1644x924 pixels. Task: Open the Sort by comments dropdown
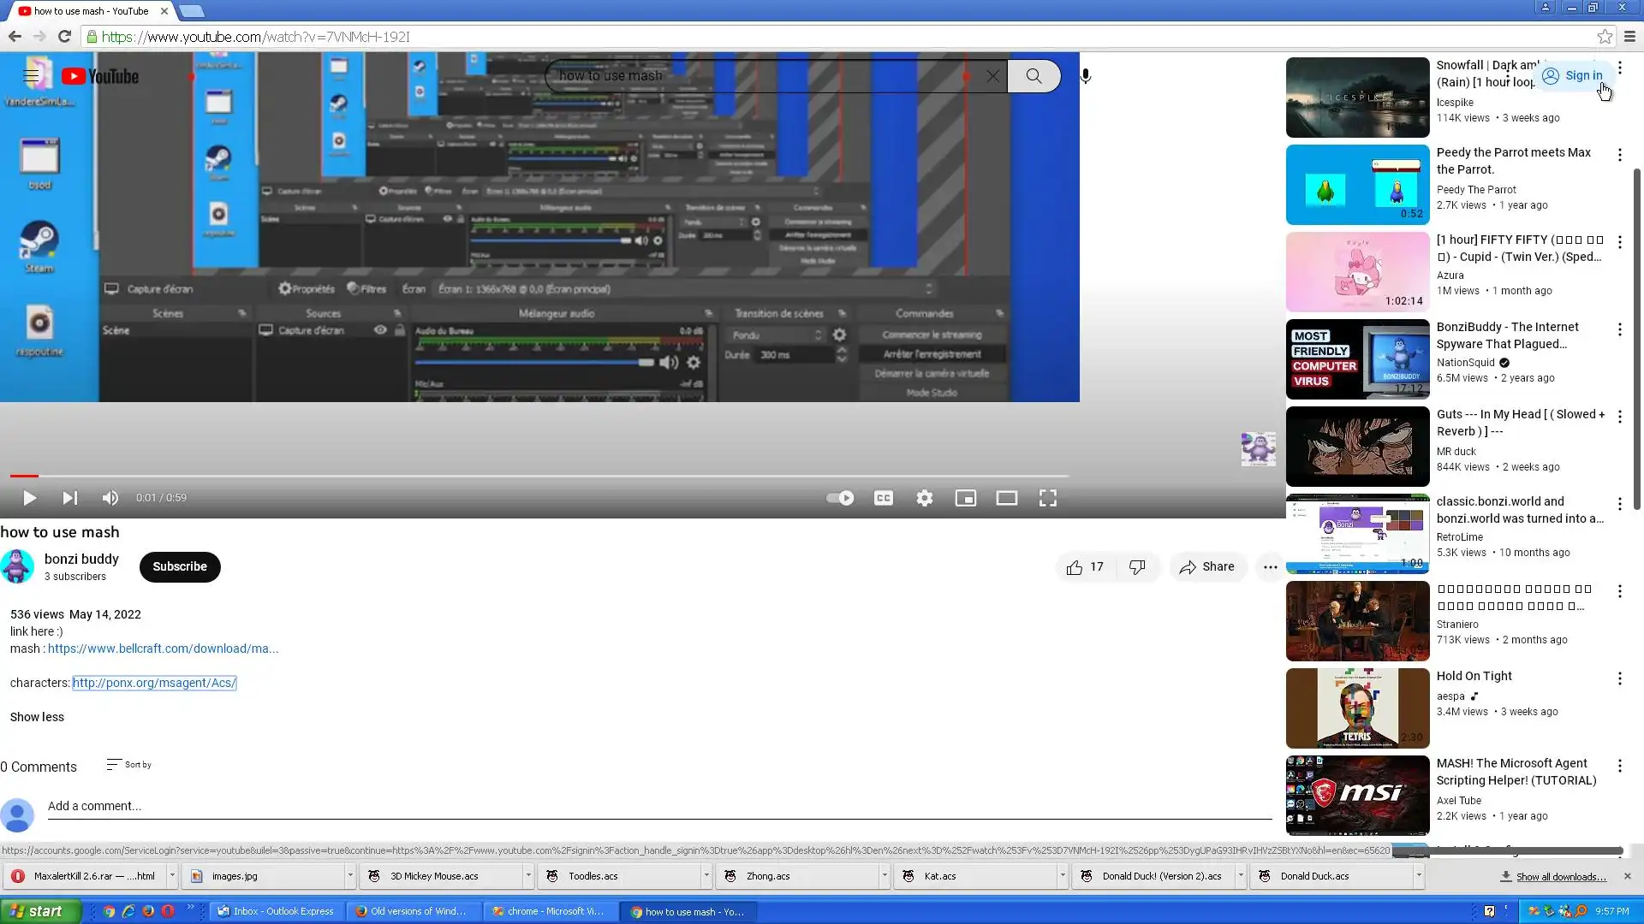point(129,765)
